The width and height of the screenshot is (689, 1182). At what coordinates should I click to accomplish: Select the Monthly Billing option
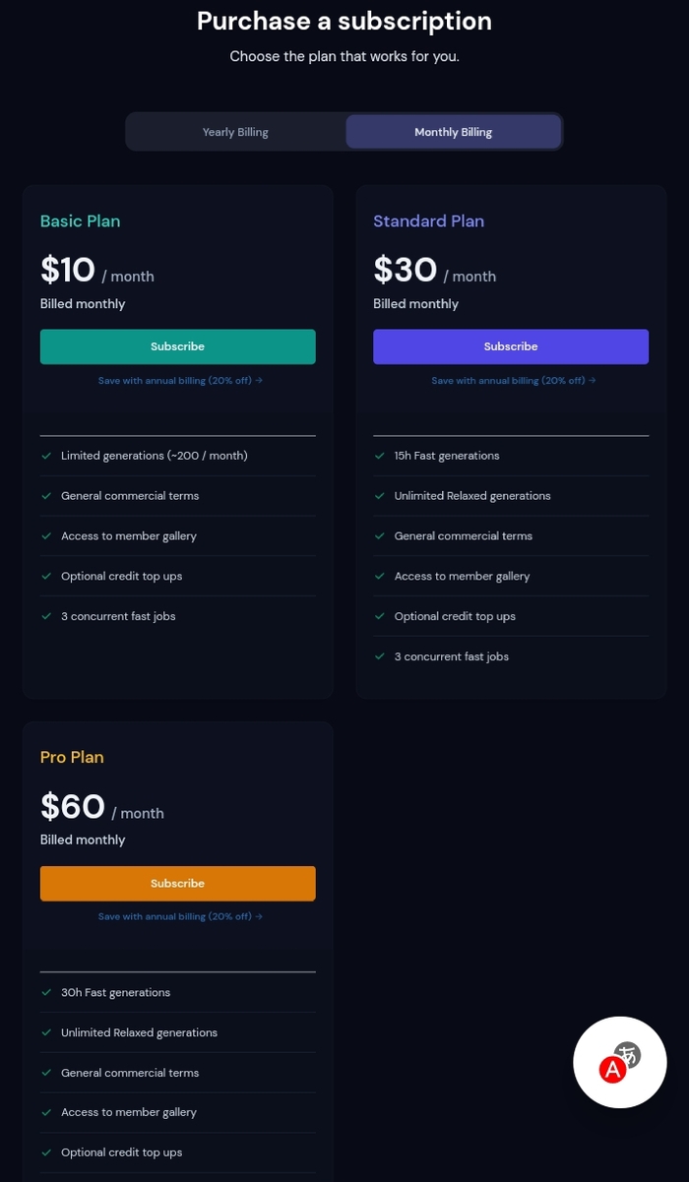point(453,132)
